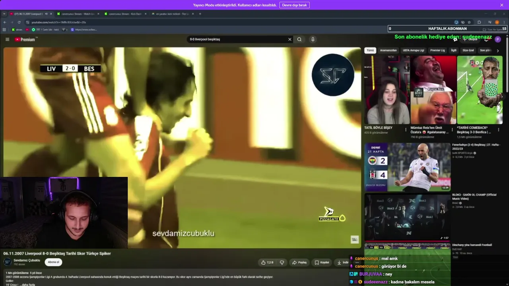Viewport: 509px width, 286px height.
Task: Reload the page with refresh icon
Action: coord(19,22)
